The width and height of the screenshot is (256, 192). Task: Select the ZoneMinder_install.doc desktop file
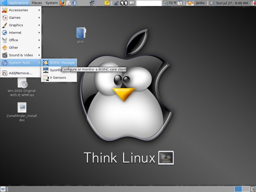[x=22, y=112]
